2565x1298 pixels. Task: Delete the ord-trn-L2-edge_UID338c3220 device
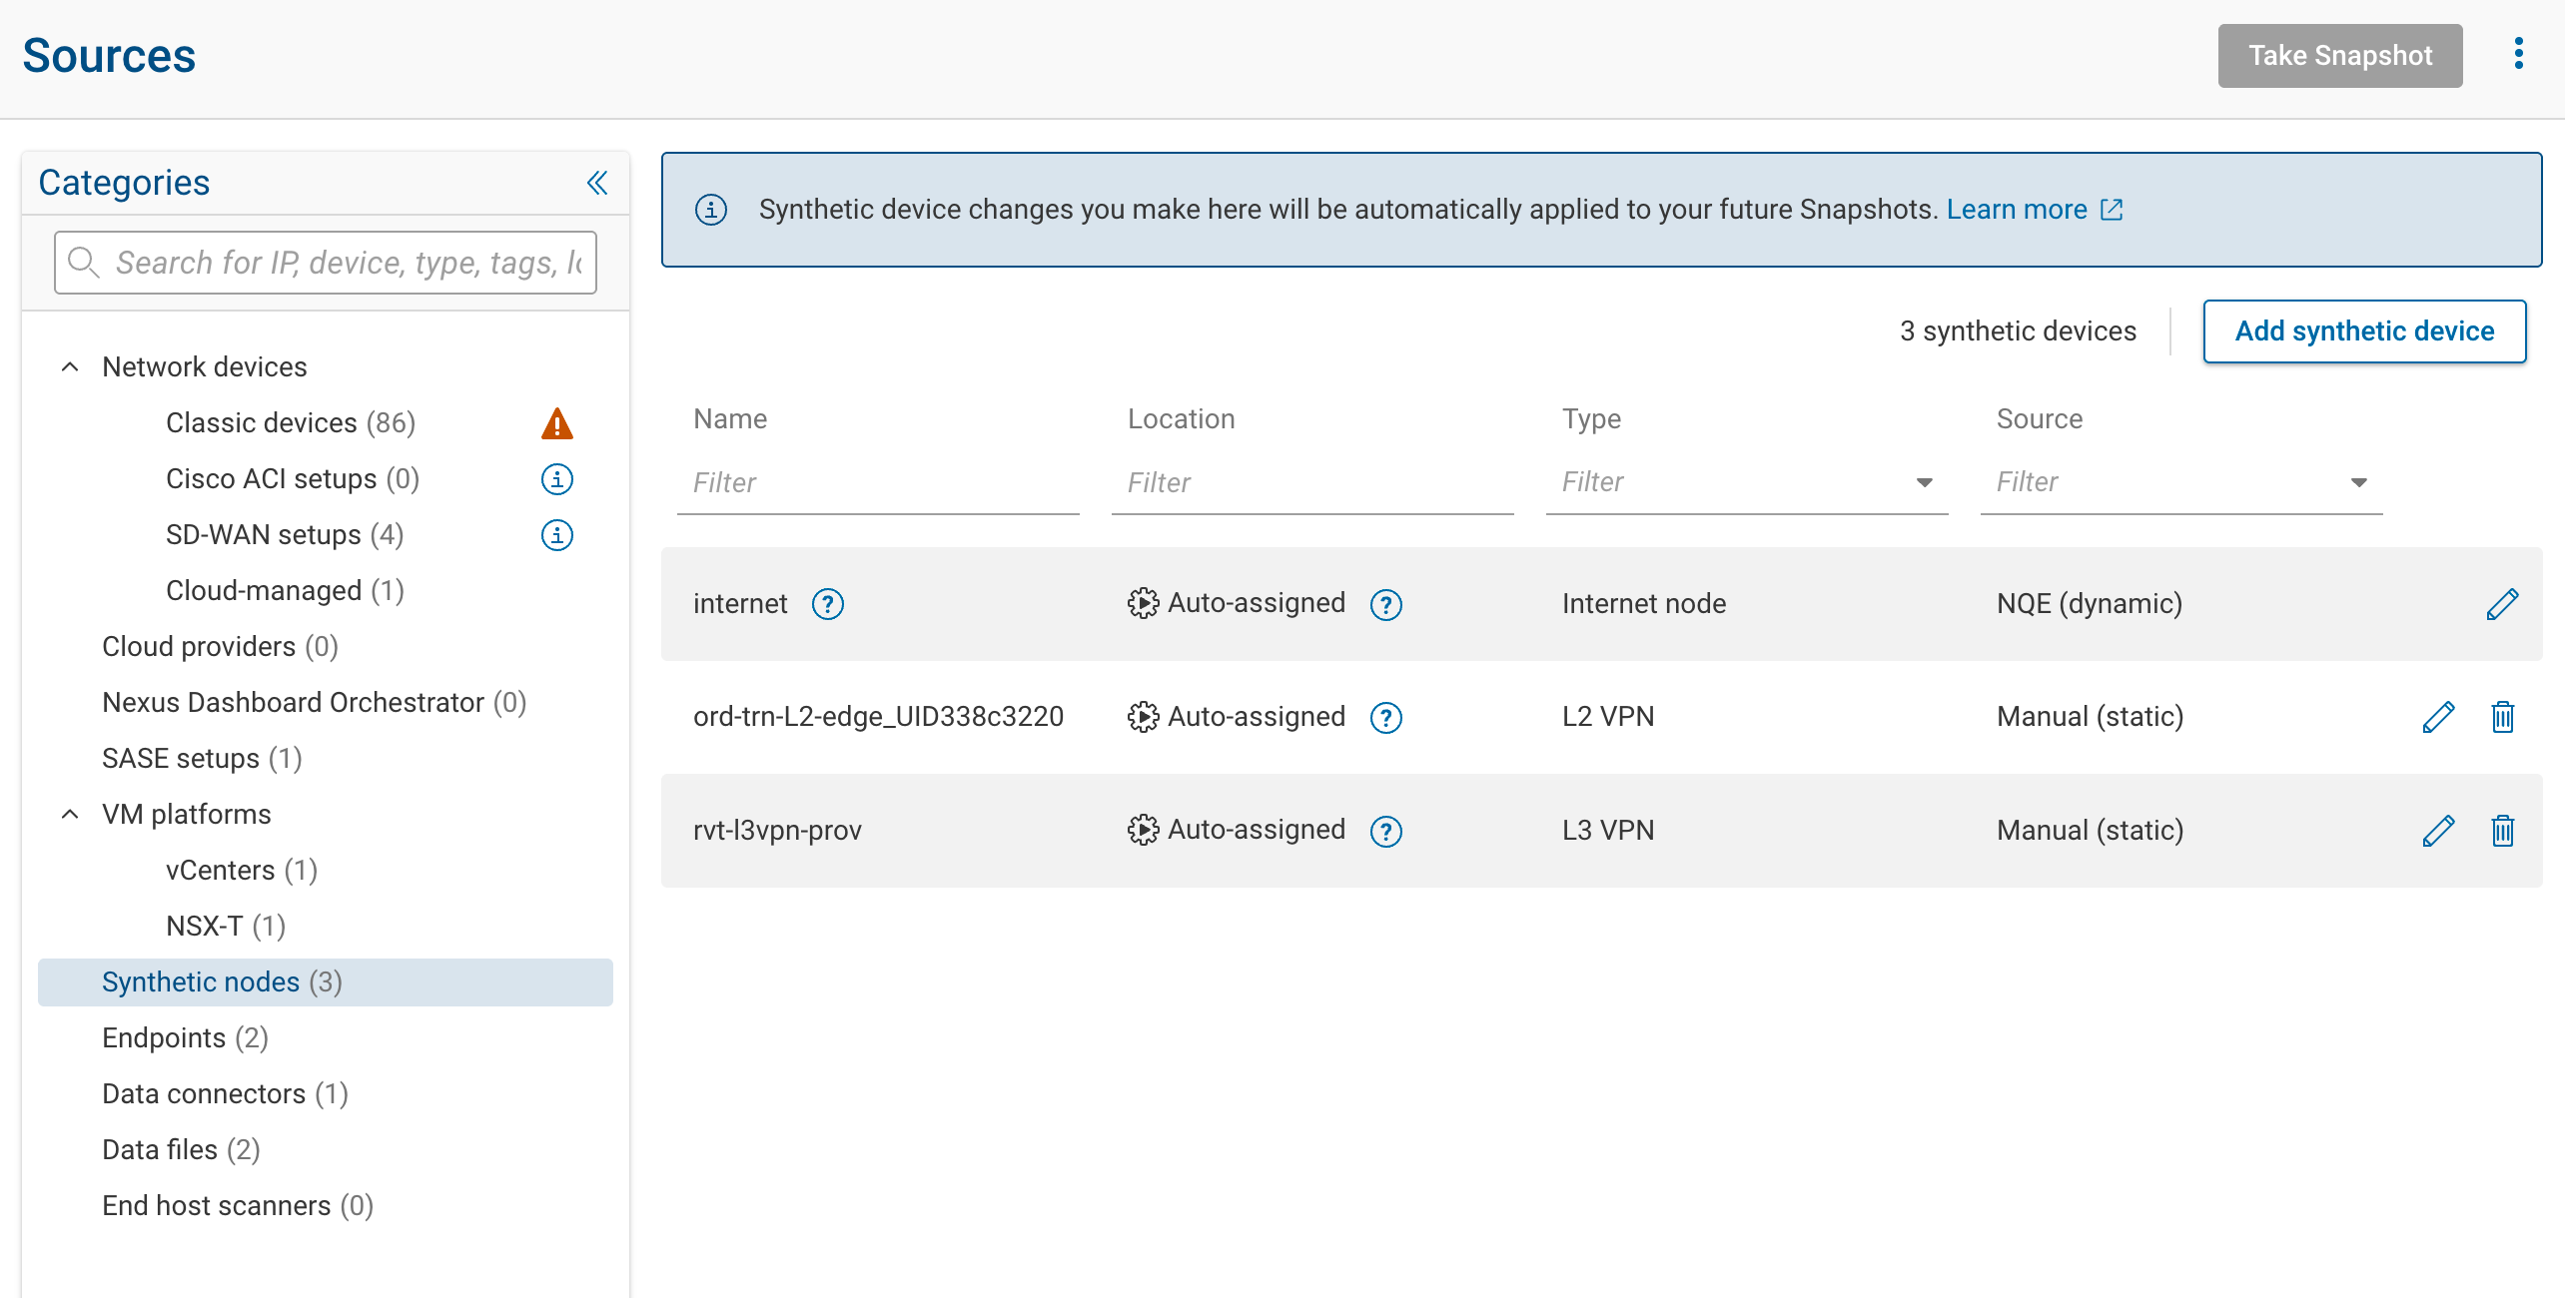click(x=2502, y=717)
